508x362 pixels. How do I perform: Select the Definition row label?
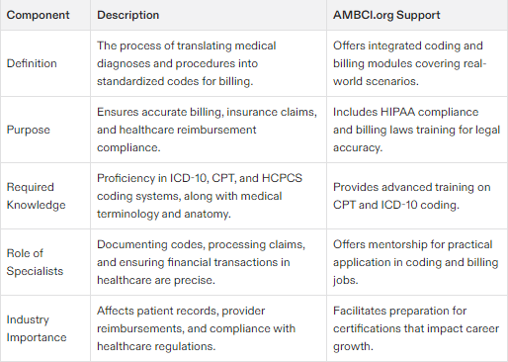click(32, 63)
